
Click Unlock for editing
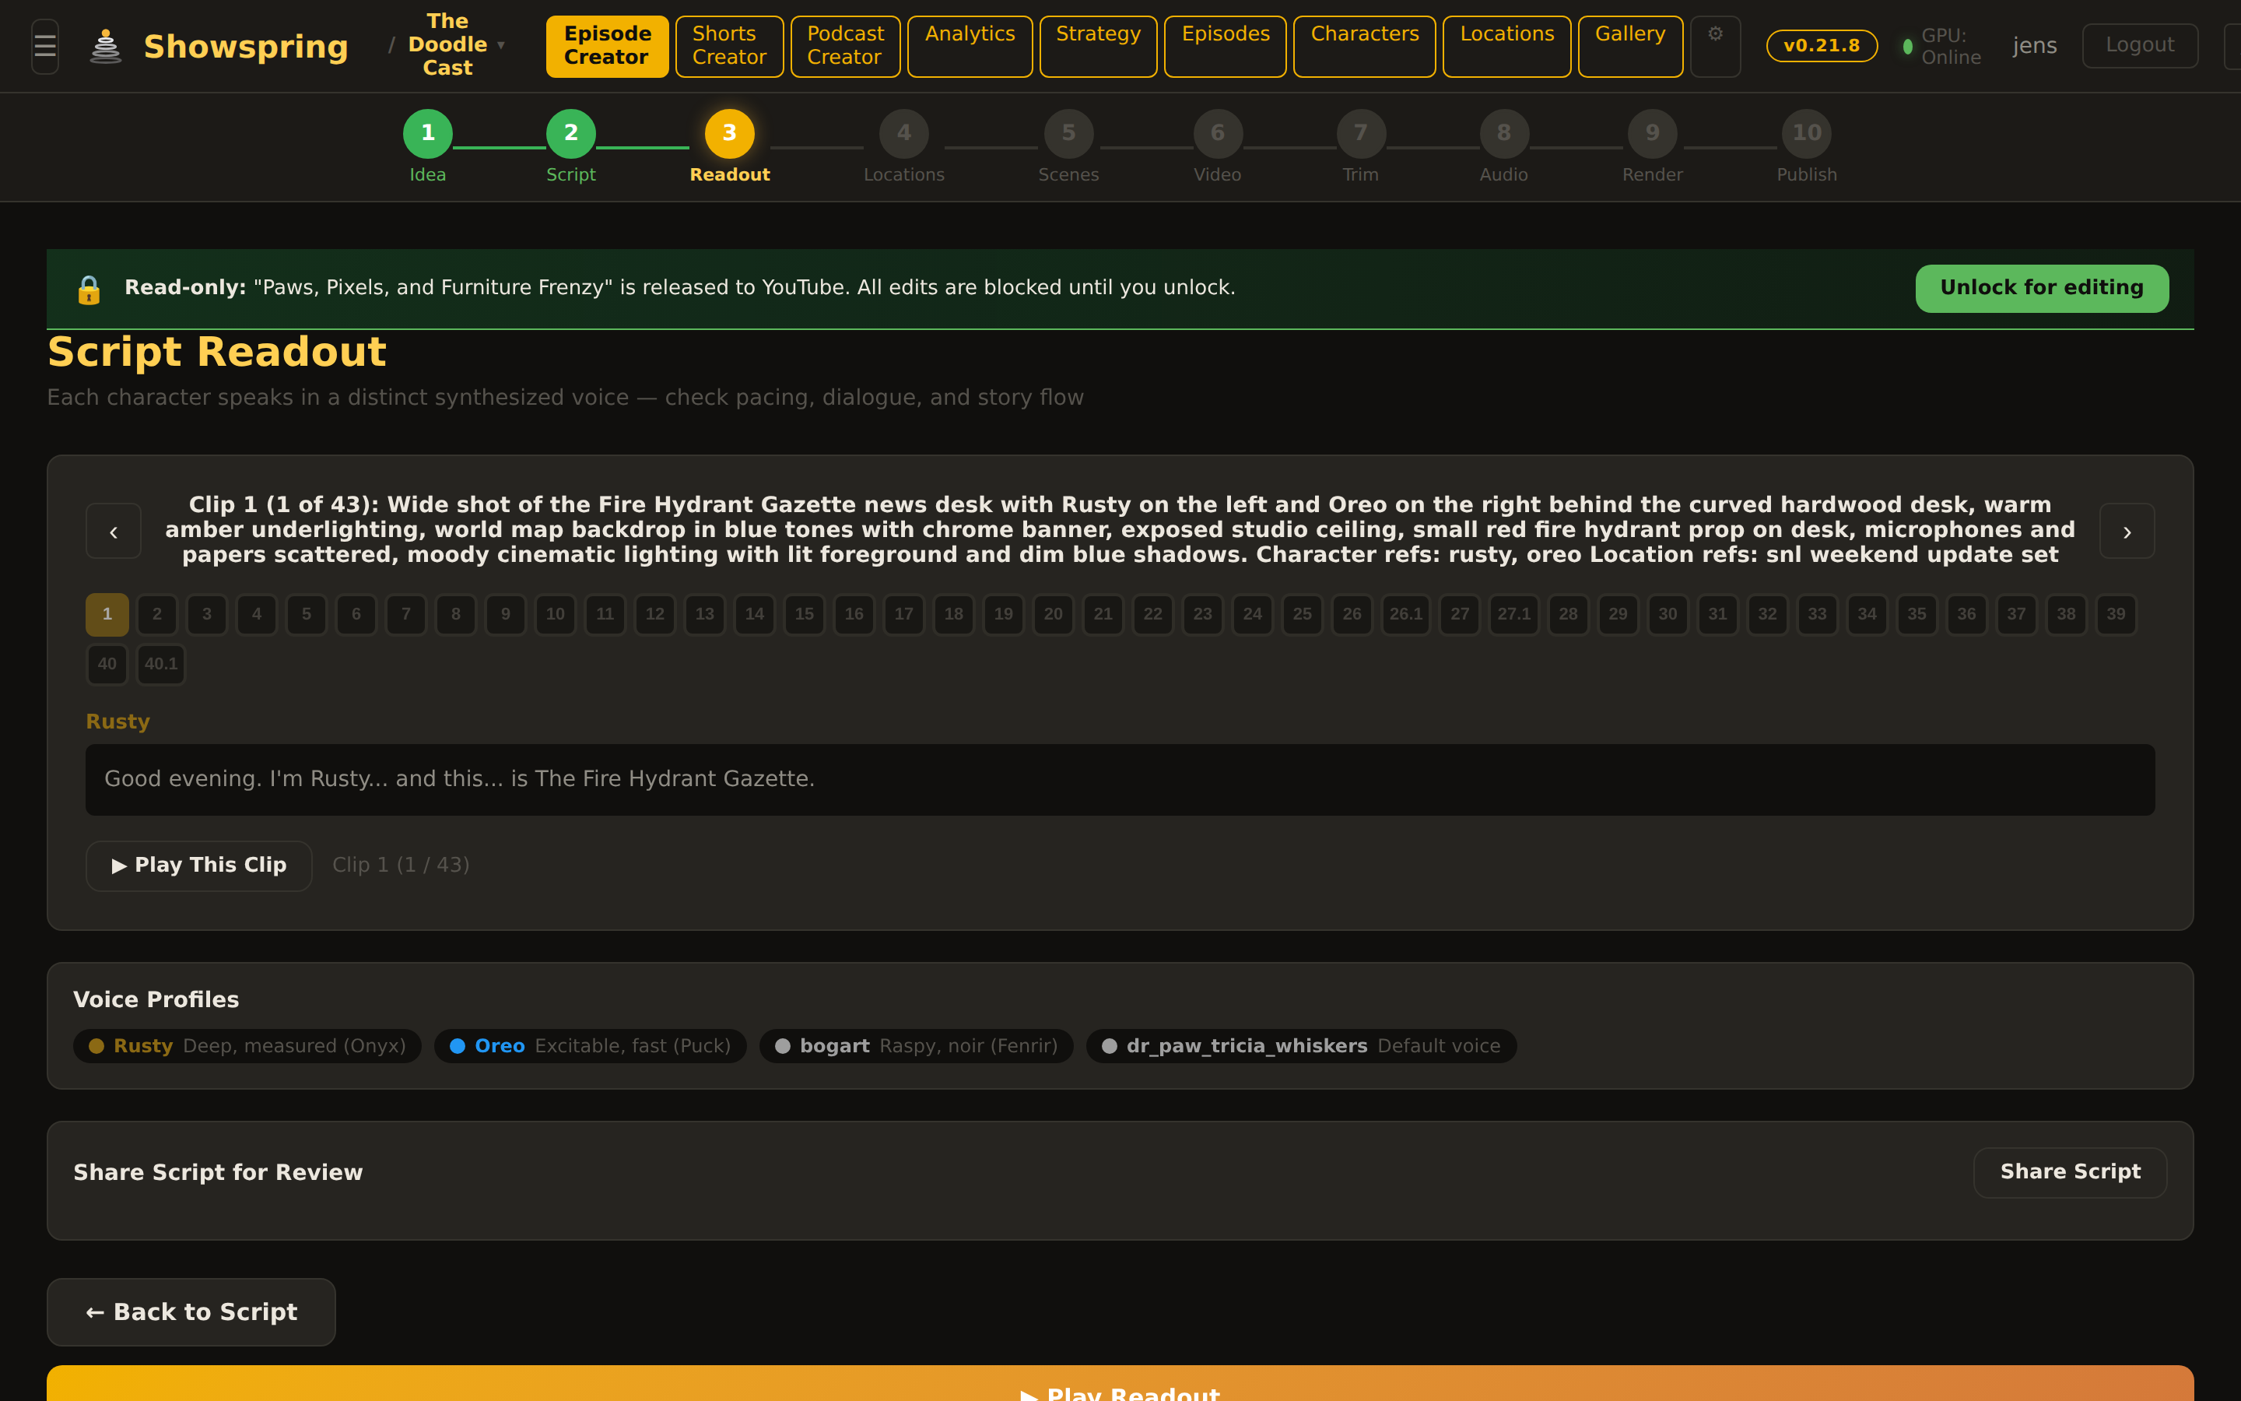click(x=2041, y=288)
